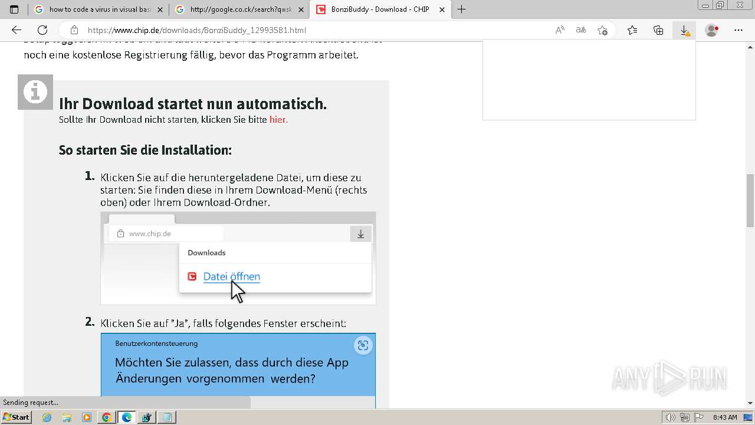This screenshot has height=425, width=755.
Task: Open a new tab
Action: point(461,9)
